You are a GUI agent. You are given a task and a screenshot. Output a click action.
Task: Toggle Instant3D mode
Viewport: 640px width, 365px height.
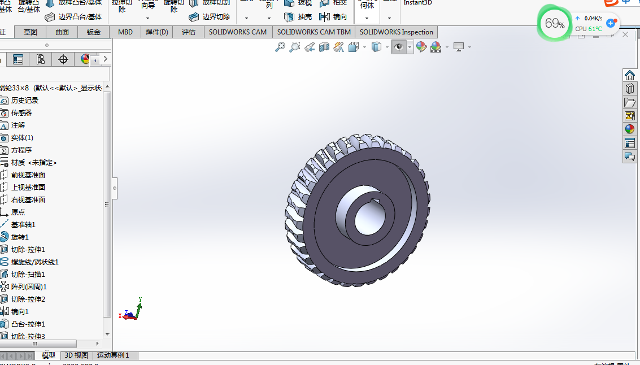point(418,3)
